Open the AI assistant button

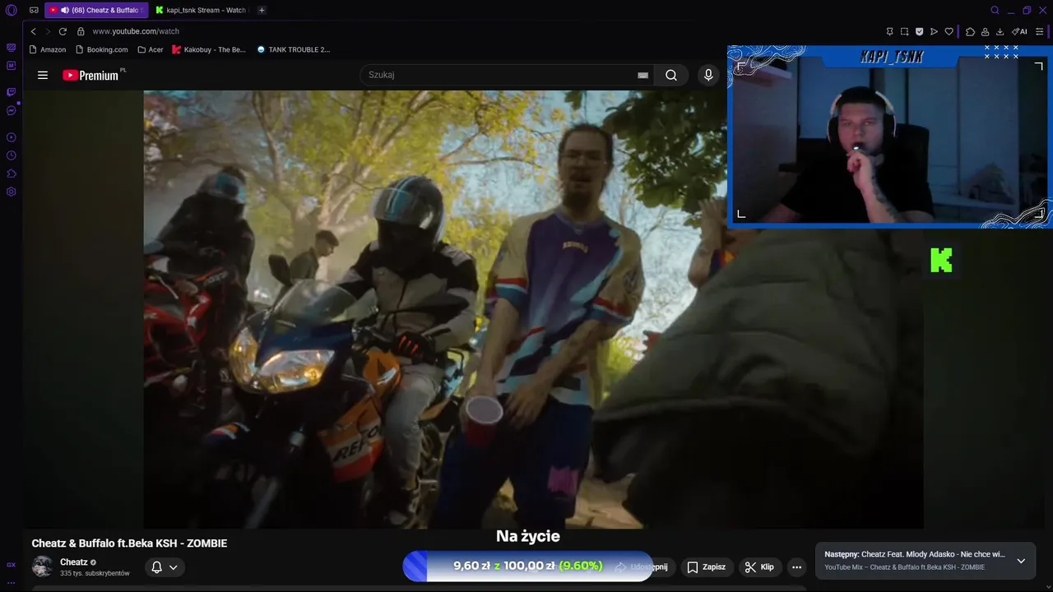(1019, 31)
